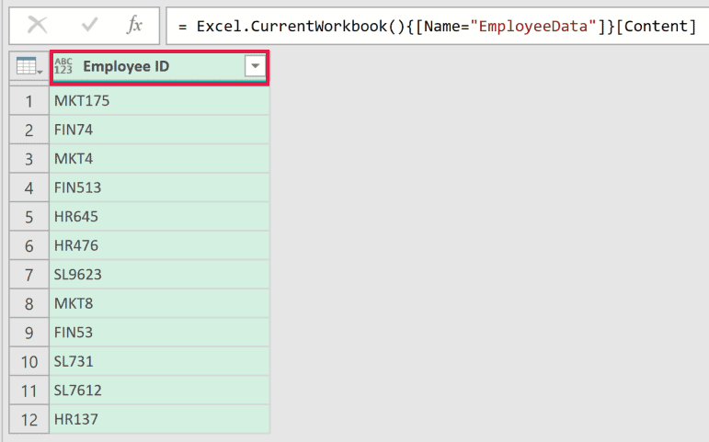Image resolution: width=709 pixels, height=442 pixels.
Task: Open the table menu icon at top-left corner
Action: point(29,67)
